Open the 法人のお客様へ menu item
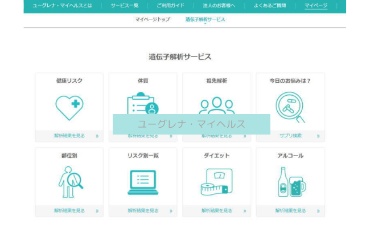Image resolution: width=370 pixels, height=228 pixels. click(x=219, y=6)
